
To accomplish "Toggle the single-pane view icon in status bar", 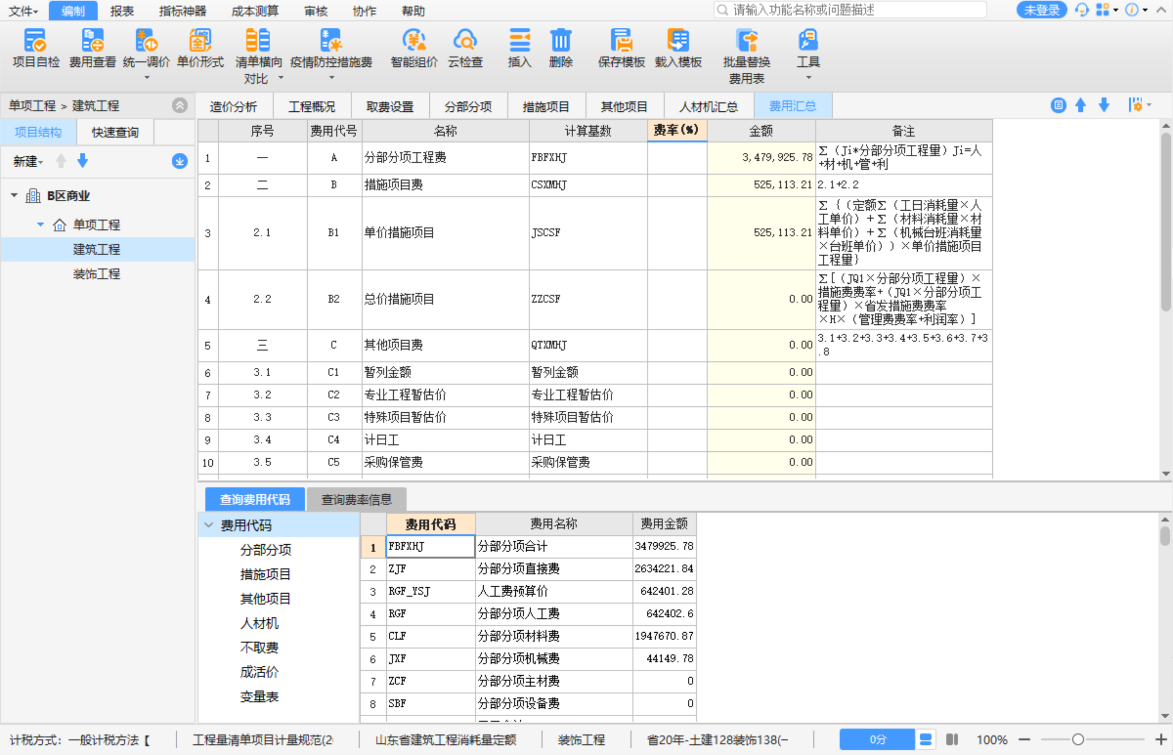I will [925, 739].
